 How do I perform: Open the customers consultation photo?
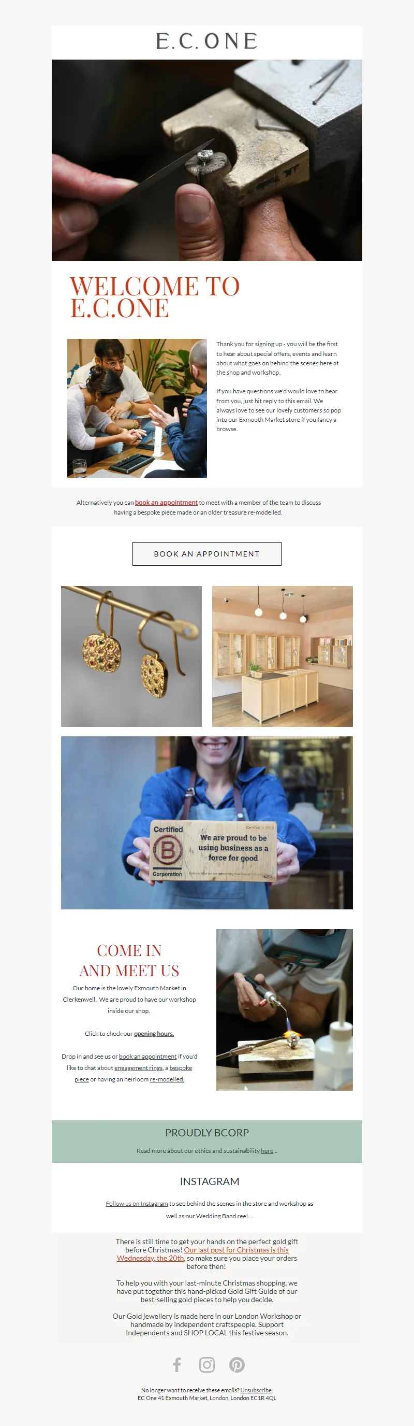[137, 408]
